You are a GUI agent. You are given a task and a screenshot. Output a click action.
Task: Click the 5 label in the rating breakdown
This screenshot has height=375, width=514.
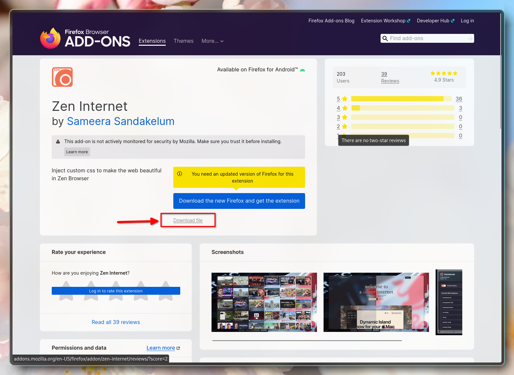tap(338, 99)
